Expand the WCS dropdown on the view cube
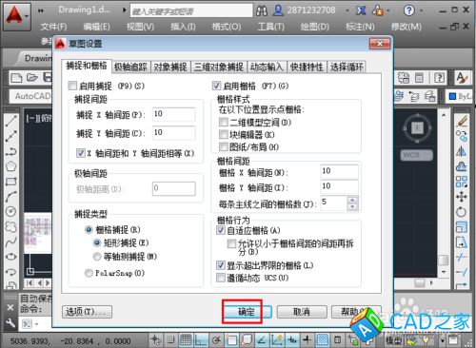The height and width of the screenshot is (348, 476). tap(417, 155)
